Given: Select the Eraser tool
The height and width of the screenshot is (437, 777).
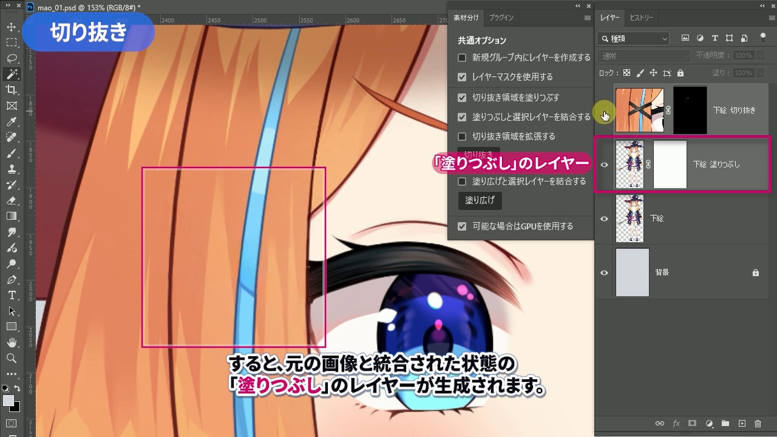Looking at the screenshot, I should (x=12, y=201).
